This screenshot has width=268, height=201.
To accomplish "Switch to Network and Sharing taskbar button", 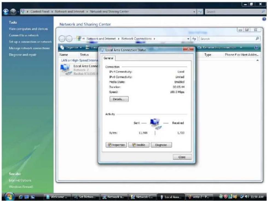I will pos(114,197).
